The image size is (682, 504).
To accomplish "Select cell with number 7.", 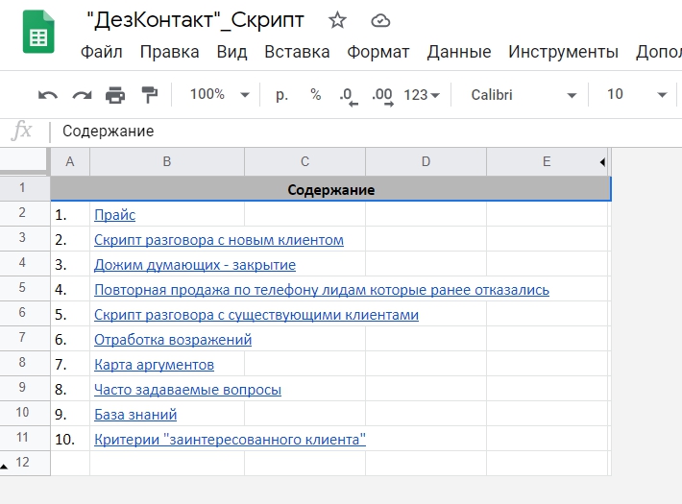I will [x=70, y=364].
